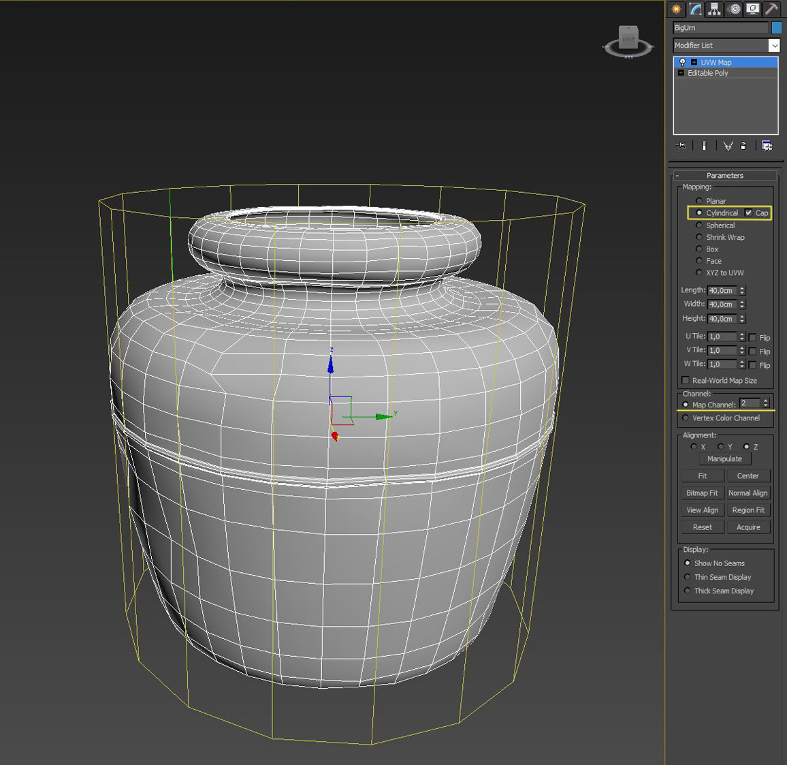Click the Reset button
This screenshot has height=765, width=787.
tap(702, 527)
